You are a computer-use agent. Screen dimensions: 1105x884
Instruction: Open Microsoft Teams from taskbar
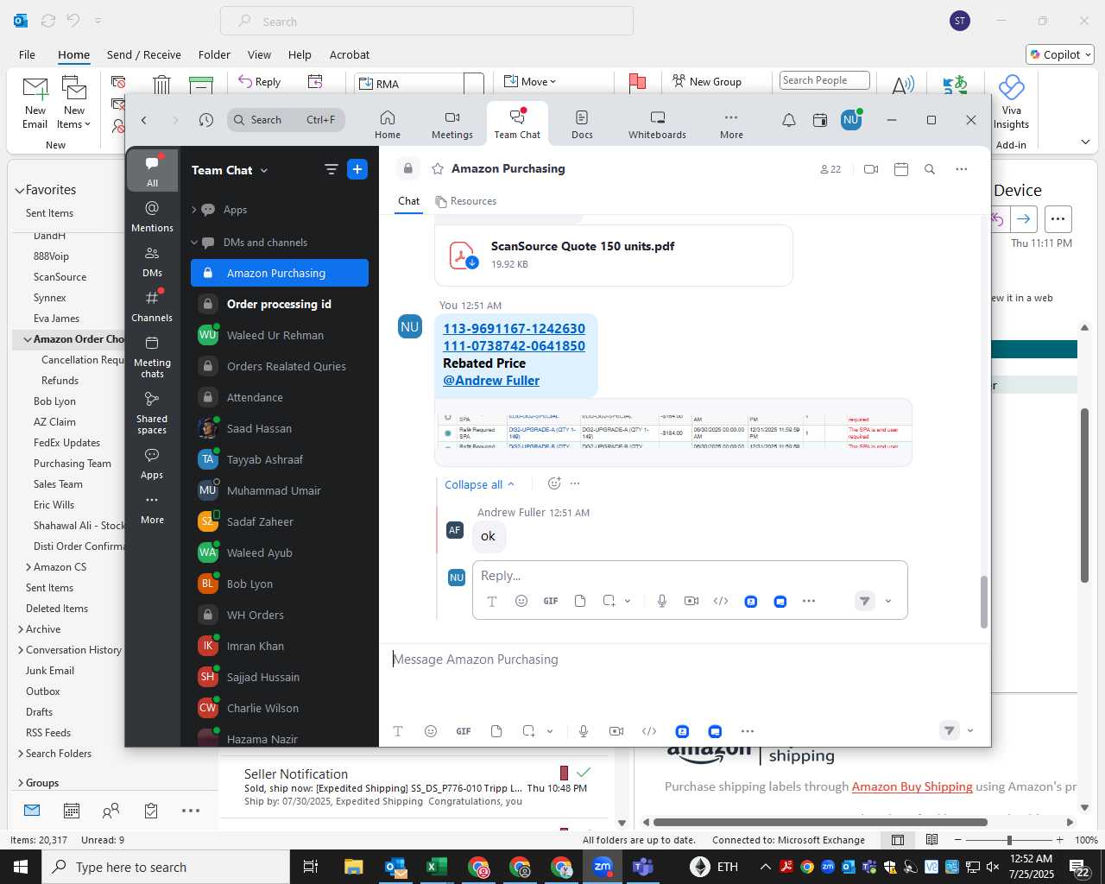(643, 867)
